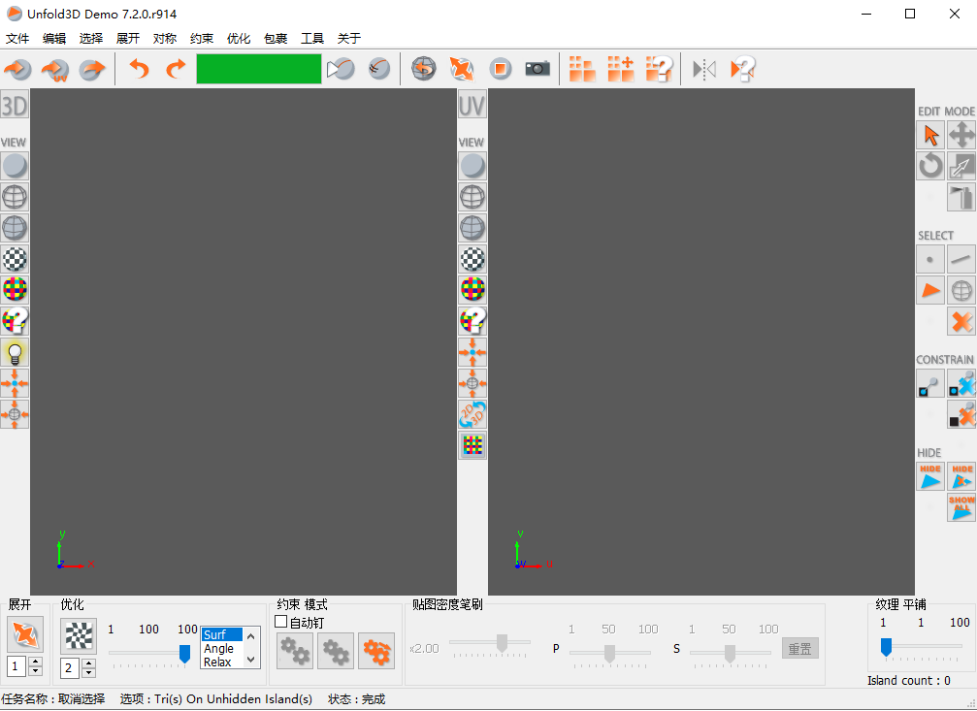
Task: Toggle colored grid texture in UV view
Action: coord(472,290)
